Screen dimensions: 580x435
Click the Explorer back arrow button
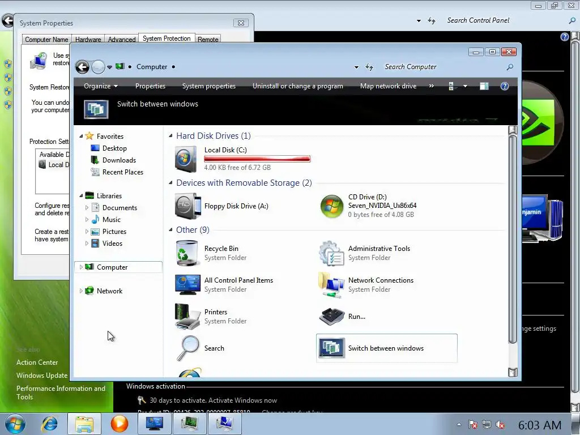pyautogui.click(x=82, y=67)
